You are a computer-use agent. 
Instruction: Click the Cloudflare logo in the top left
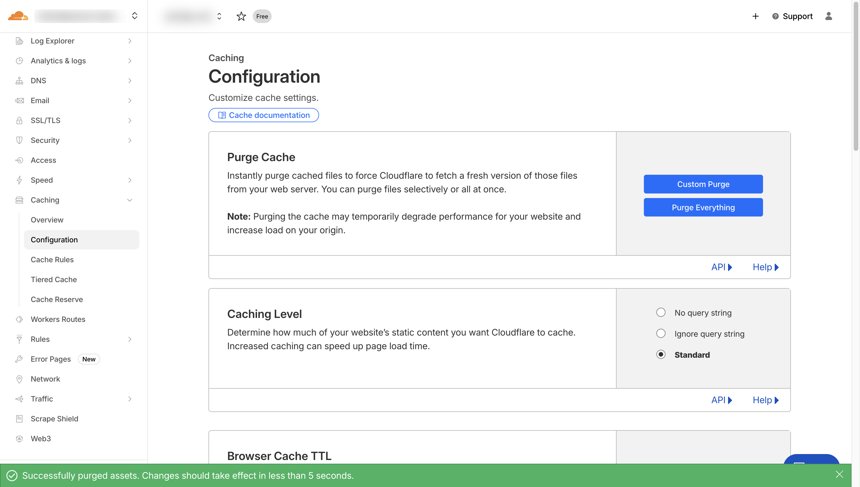pyautogui.click(x=18, y=16)
